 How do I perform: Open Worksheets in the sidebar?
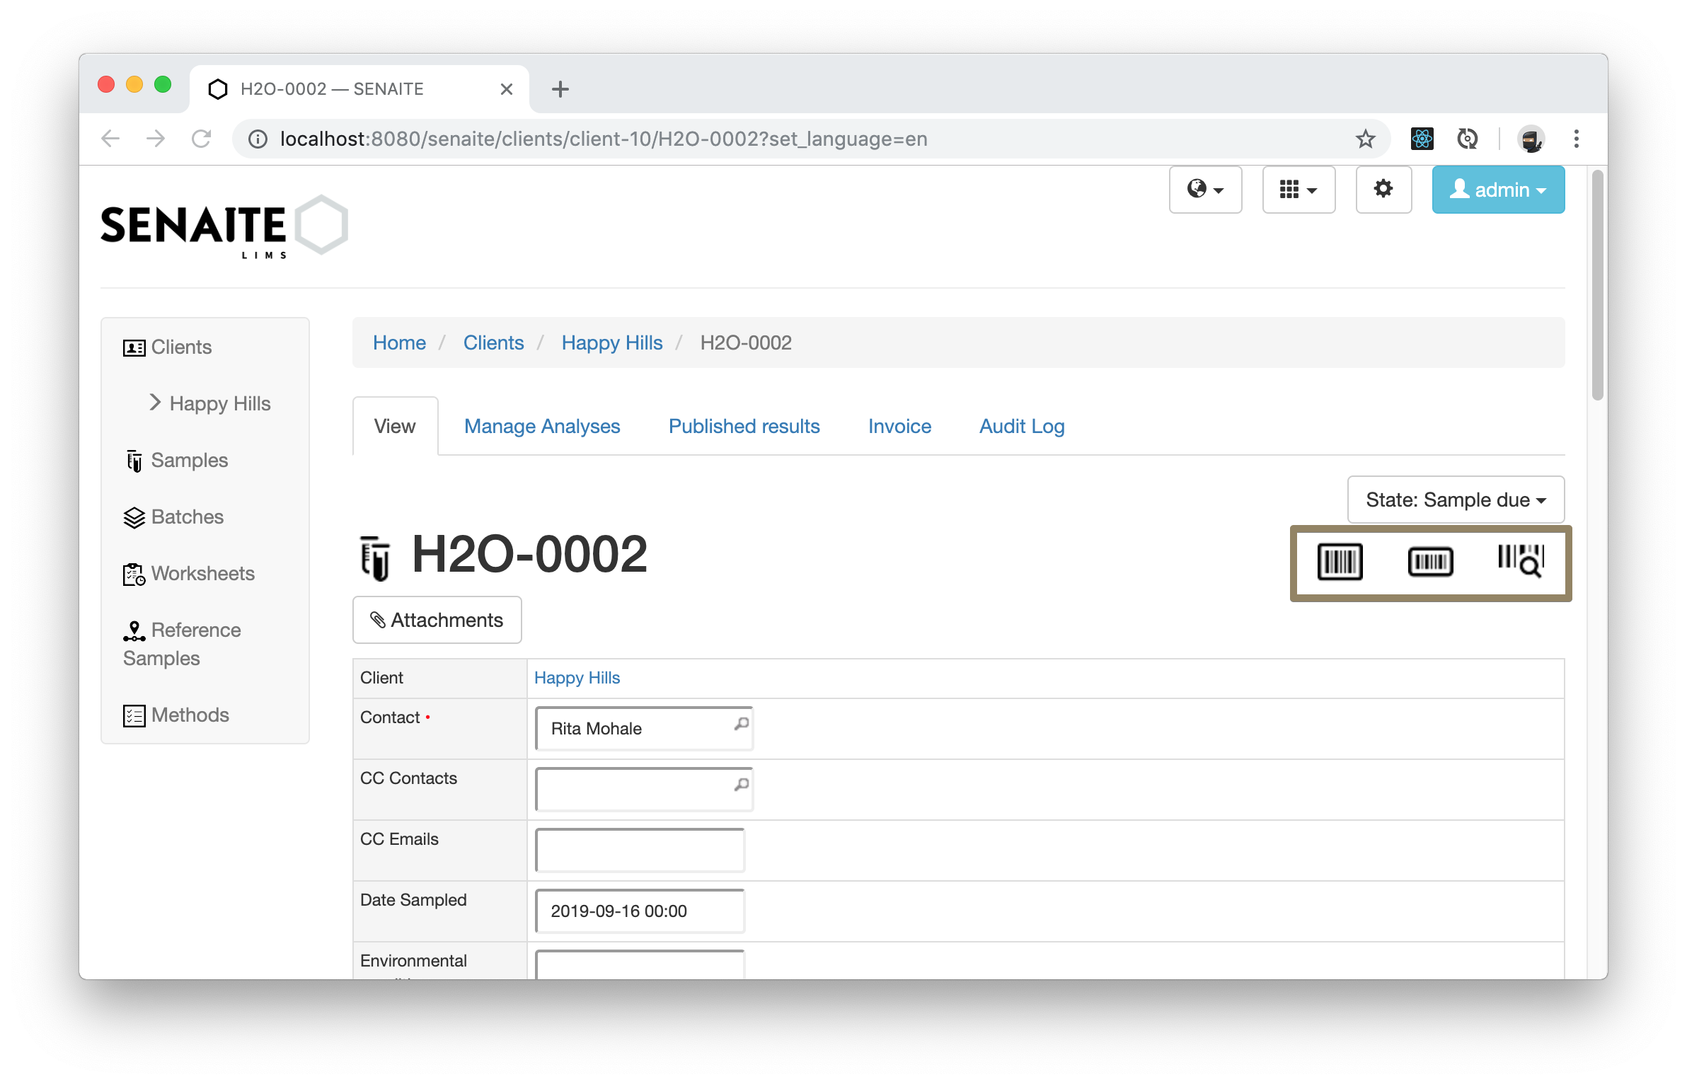(202, 573)
